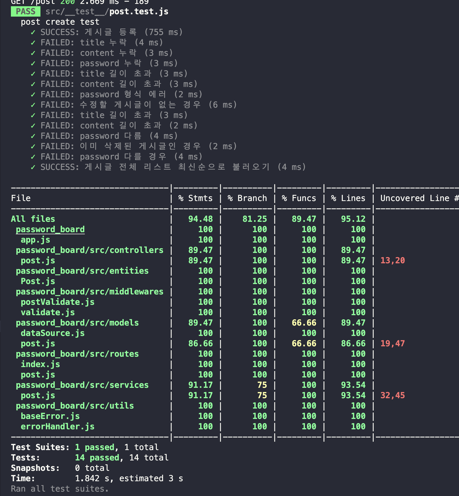Select the dataSource.js coverage row
The height and width of the screenshot is (496, 459).
(52, 333)
